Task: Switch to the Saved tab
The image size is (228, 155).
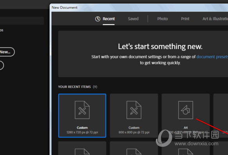Action: (133, 19)
